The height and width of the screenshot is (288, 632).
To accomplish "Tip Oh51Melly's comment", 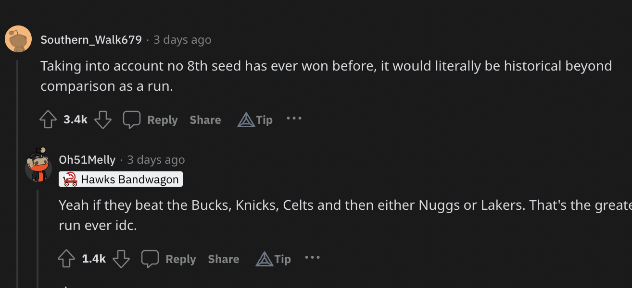I will (274, 259).
